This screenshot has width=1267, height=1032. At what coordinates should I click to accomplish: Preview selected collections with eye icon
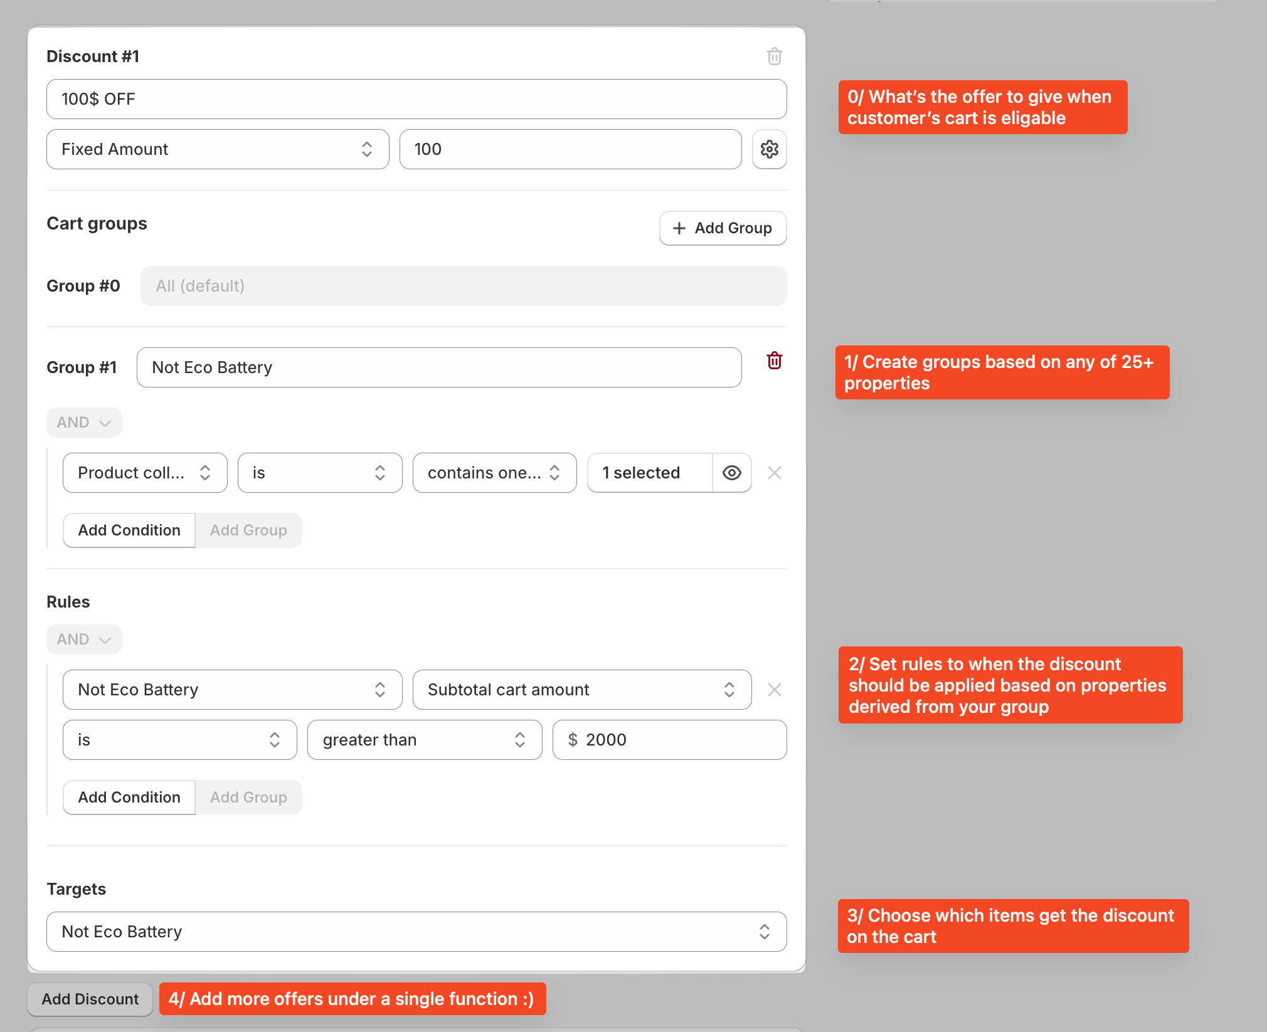[731, 473]
